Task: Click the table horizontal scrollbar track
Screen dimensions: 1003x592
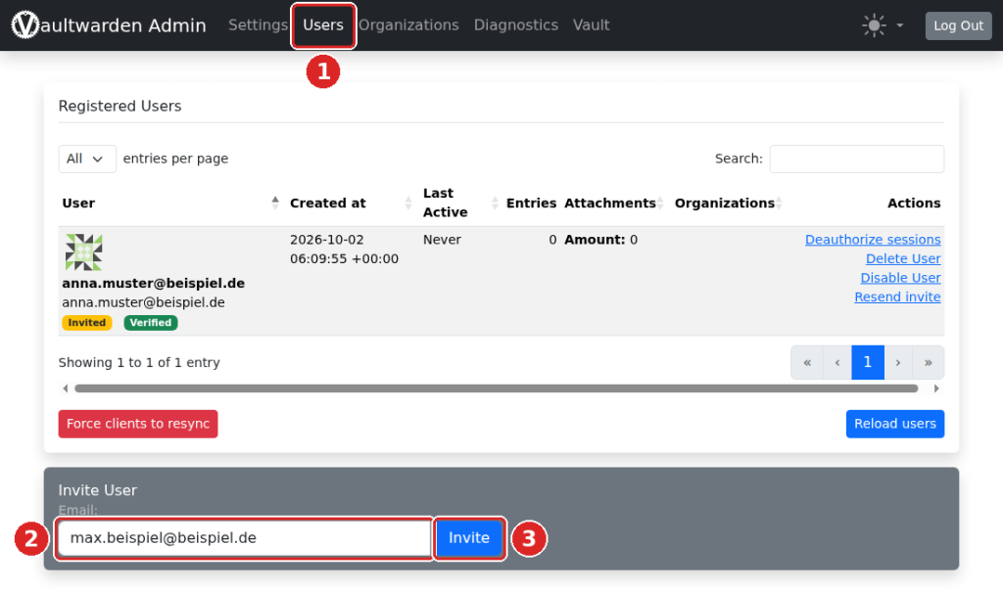Action: pos(497,388)
